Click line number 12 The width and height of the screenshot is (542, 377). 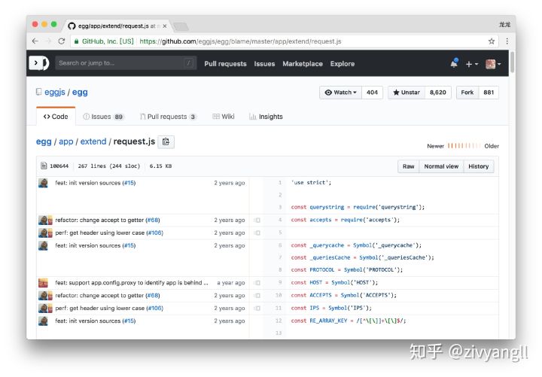[x=279, y=321]
